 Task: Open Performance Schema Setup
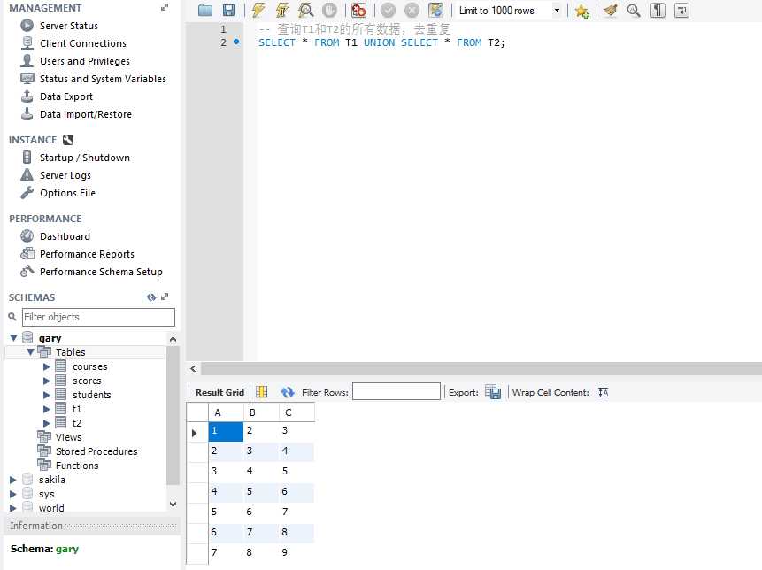click(x=101, y=272)
